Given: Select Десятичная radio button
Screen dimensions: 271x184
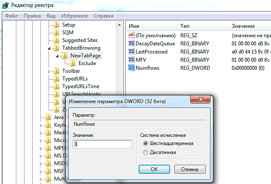Looking at the screenshot, I should coord(146,152).
